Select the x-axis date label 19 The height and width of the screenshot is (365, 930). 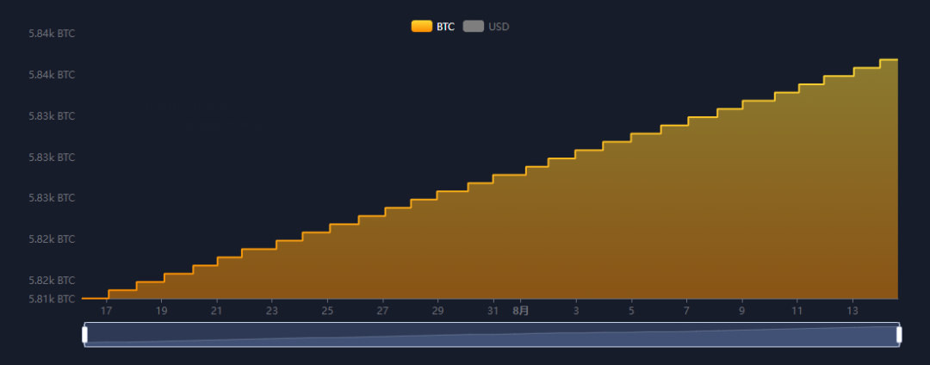(161, 311)
